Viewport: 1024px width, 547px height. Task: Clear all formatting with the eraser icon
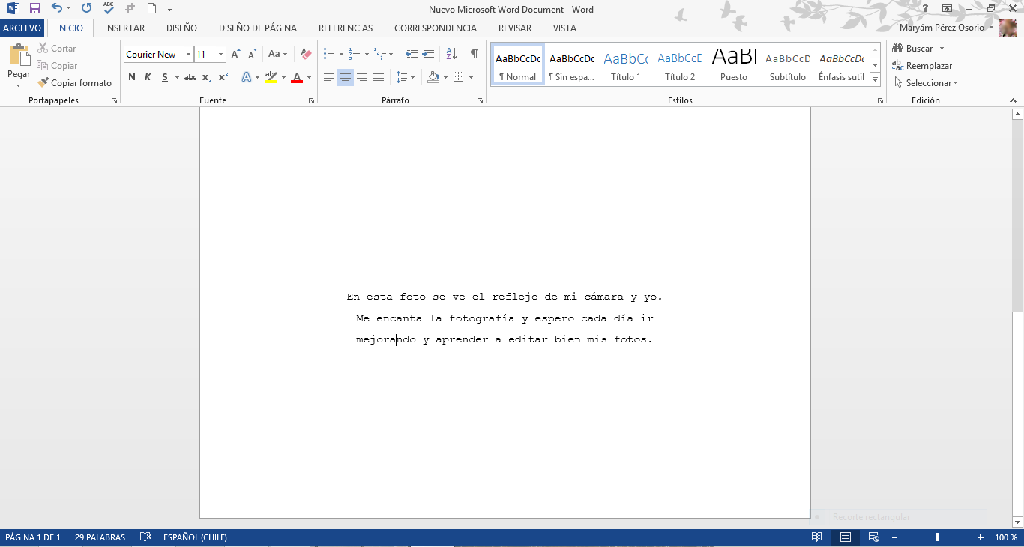pos(305,54)
